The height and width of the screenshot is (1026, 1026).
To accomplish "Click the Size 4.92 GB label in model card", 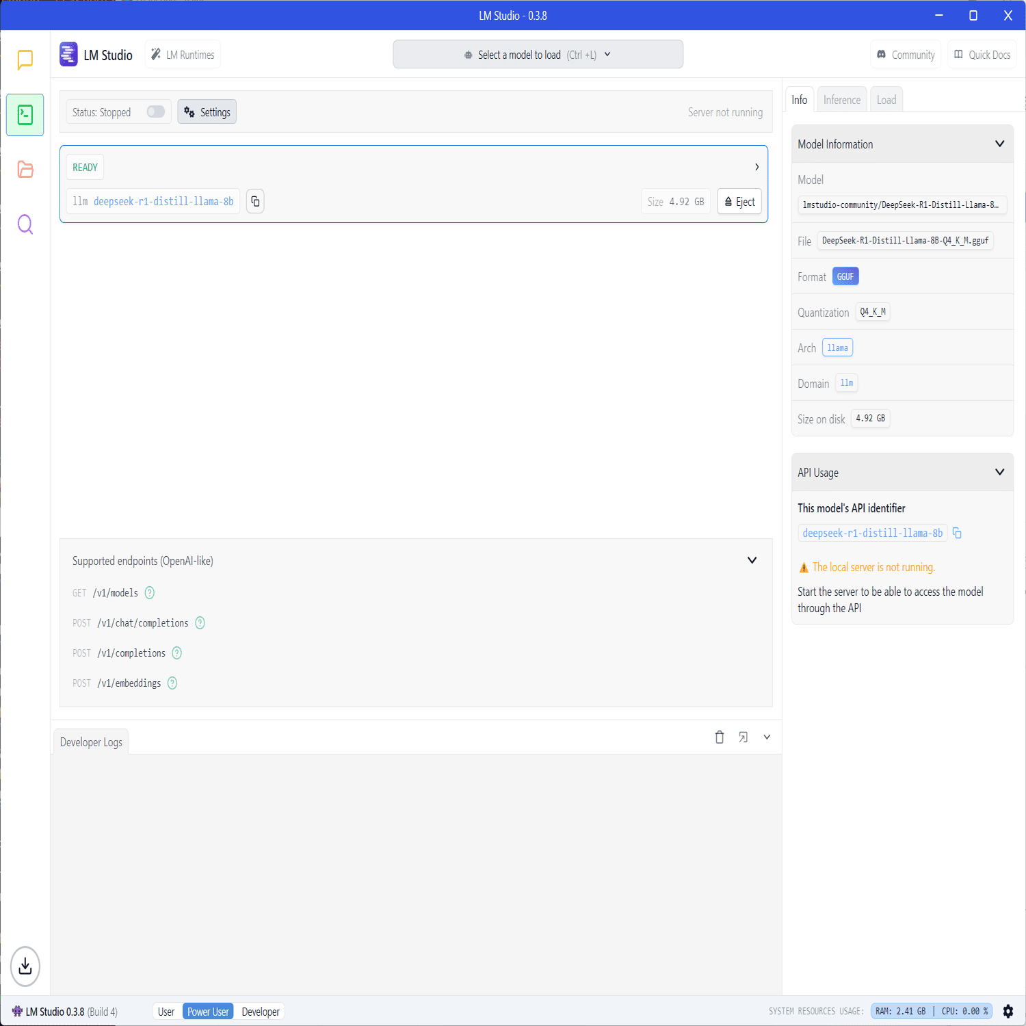I will (x=676, y=202).
